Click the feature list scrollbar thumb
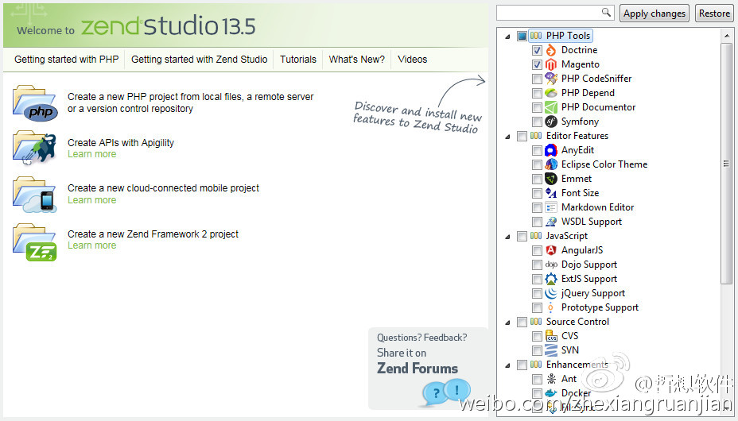738x421 pixels. pyautogui.click(x=726, y=163)
